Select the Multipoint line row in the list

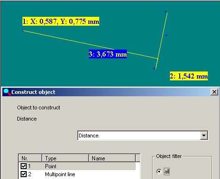tap(77, 174)
